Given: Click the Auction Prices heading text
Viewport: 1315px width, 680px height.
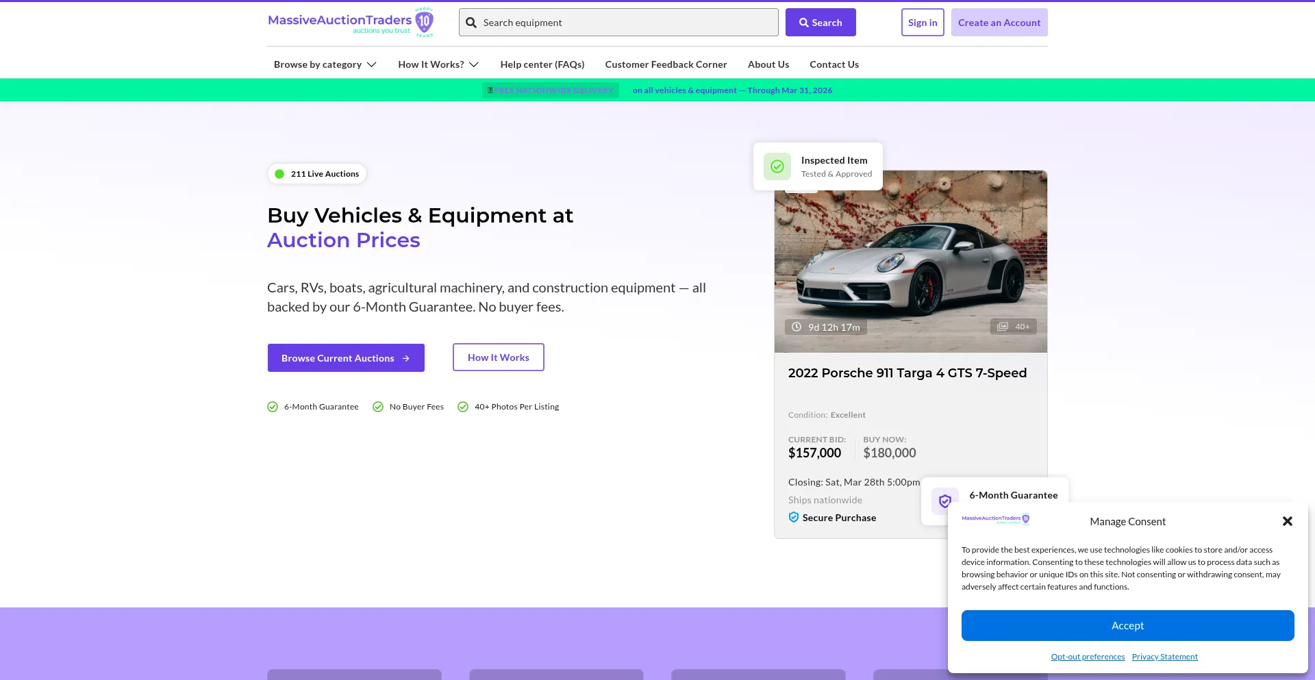Looking at the screenshot, I should tap(344, 240).
